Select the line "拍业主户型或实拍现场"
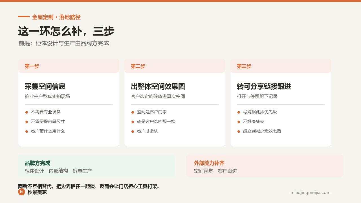The image size is (361, 203). coord(47,96)
